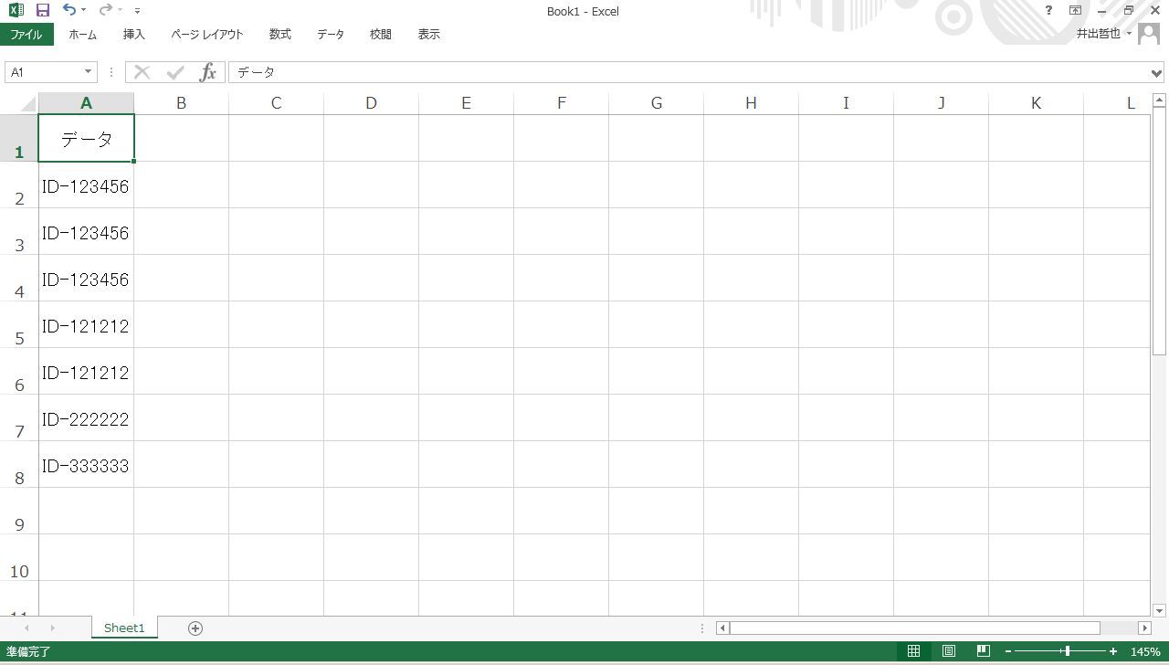Click the next sheet navigation arrow
This screenshot has height=665, width=1169.
click(52, 628)
